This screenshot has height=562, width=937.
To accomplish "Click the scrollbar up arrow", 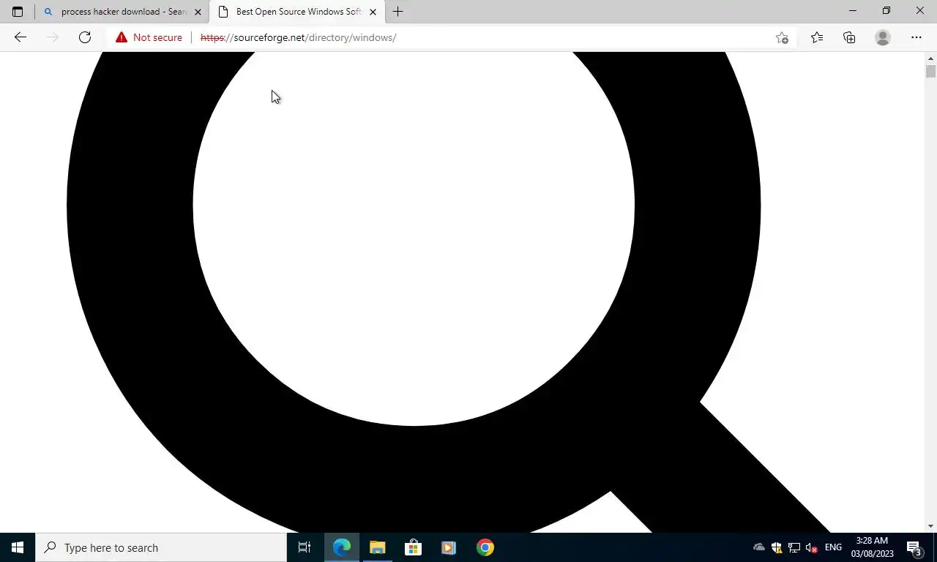I will click(x=930, y=58).
